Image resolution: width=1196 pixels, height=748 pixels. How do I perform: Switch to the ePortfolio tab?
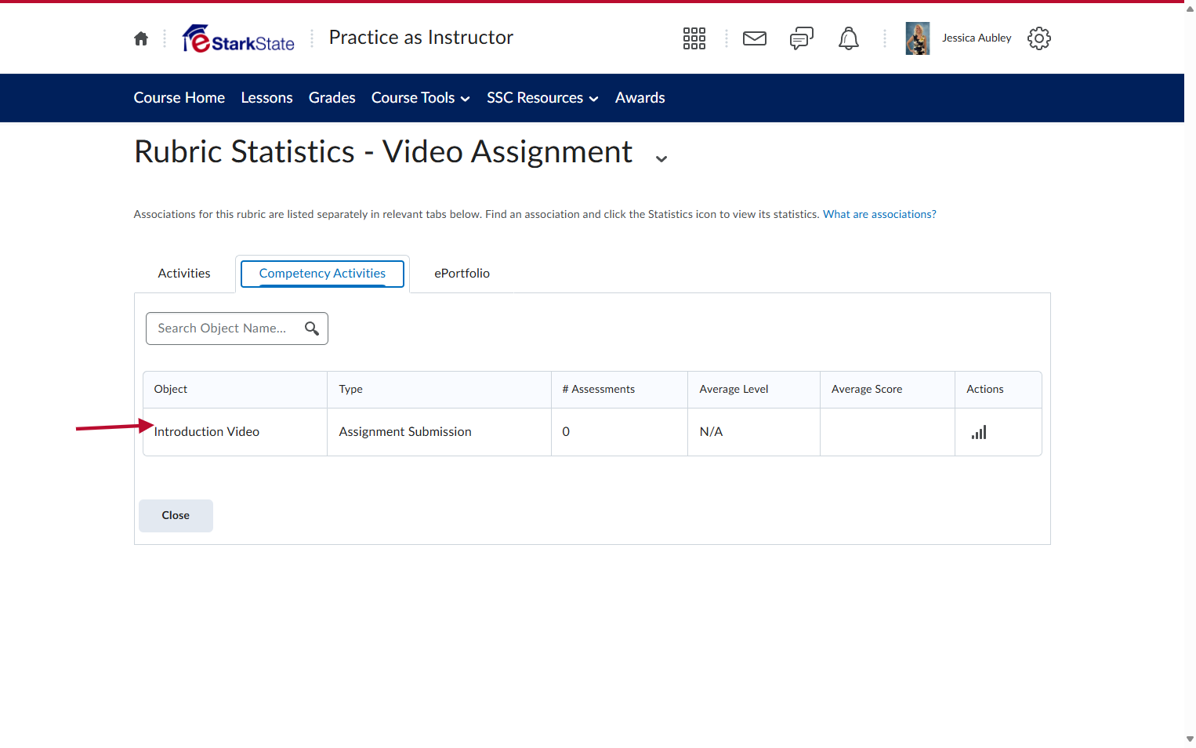pos(462,274)
